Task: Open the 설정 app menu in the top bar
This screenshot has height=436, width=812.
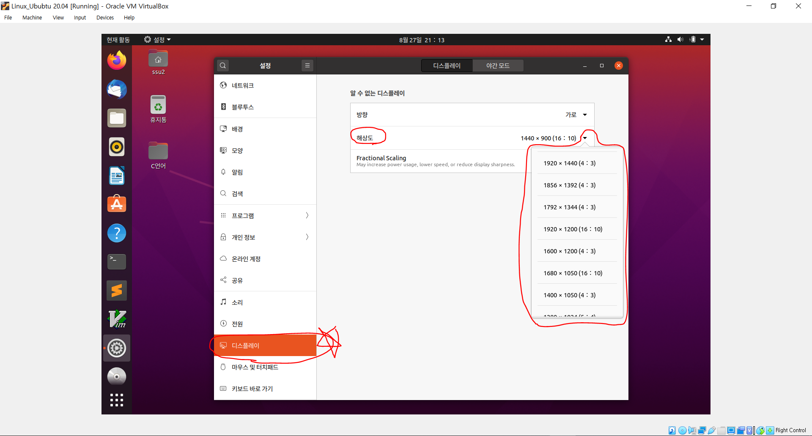Action: click(157, 40)
